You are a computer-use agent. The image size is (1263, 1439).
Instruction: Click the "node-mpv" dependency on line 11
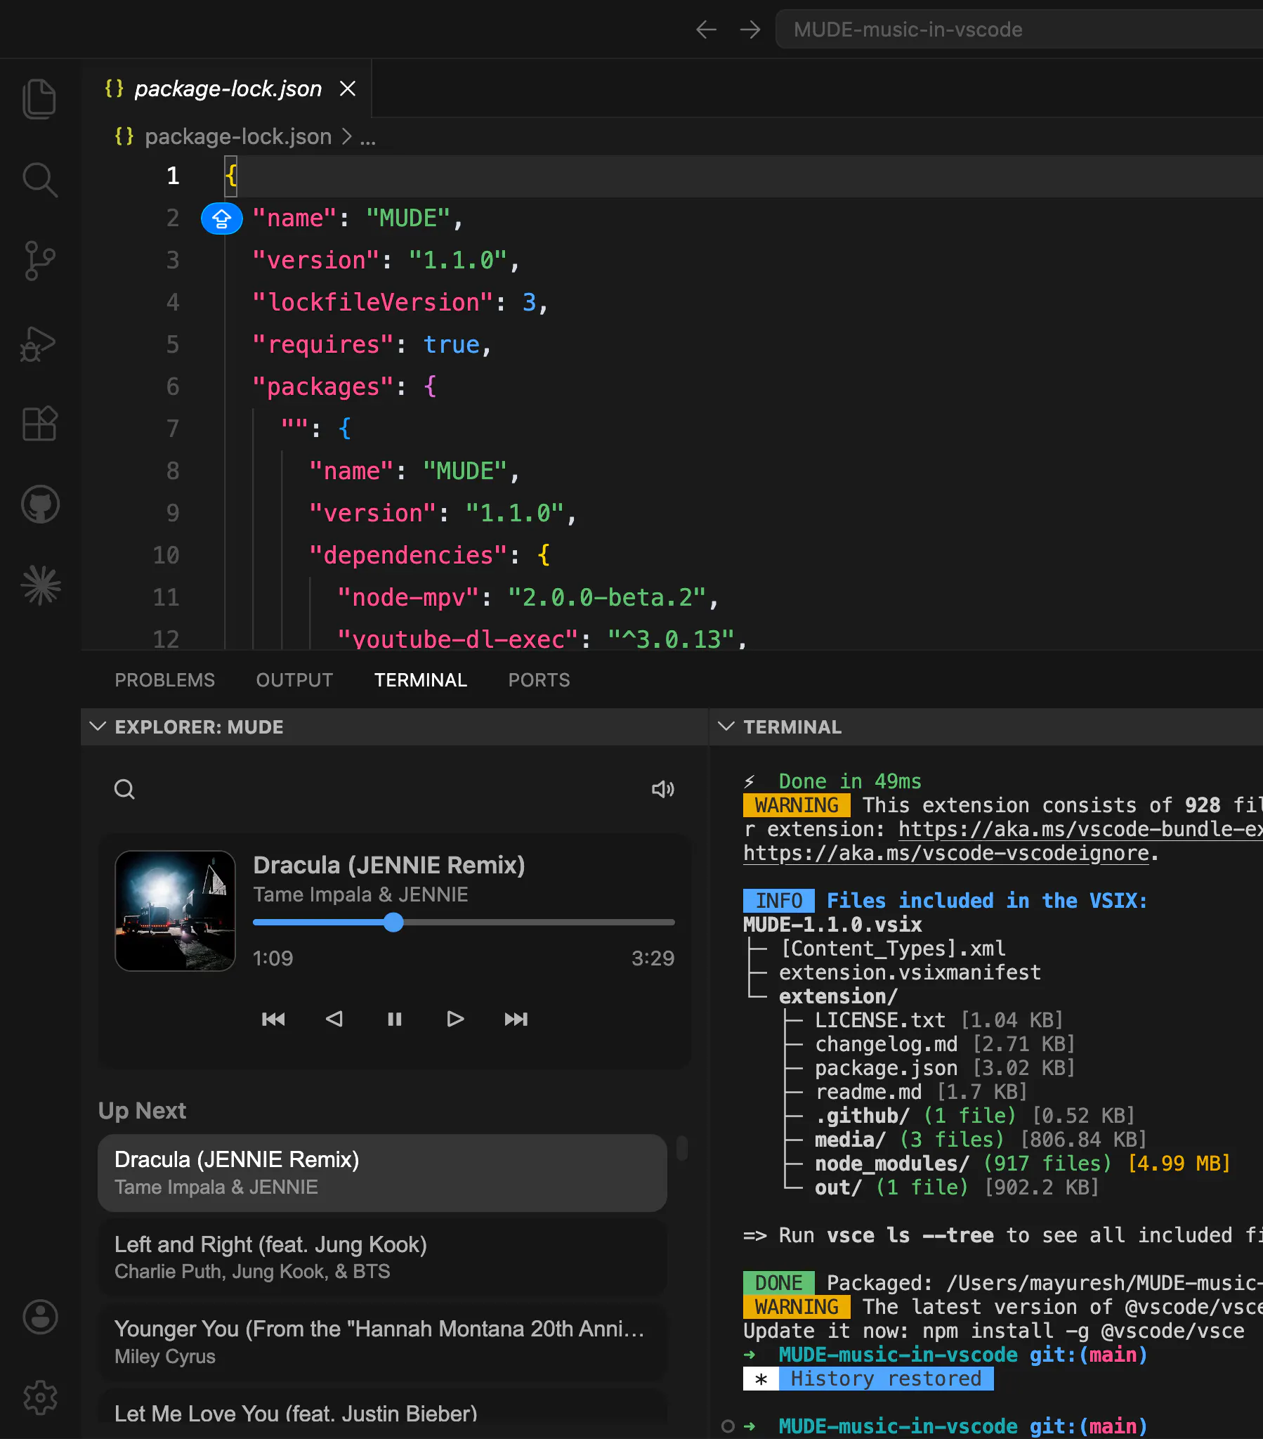408,598
